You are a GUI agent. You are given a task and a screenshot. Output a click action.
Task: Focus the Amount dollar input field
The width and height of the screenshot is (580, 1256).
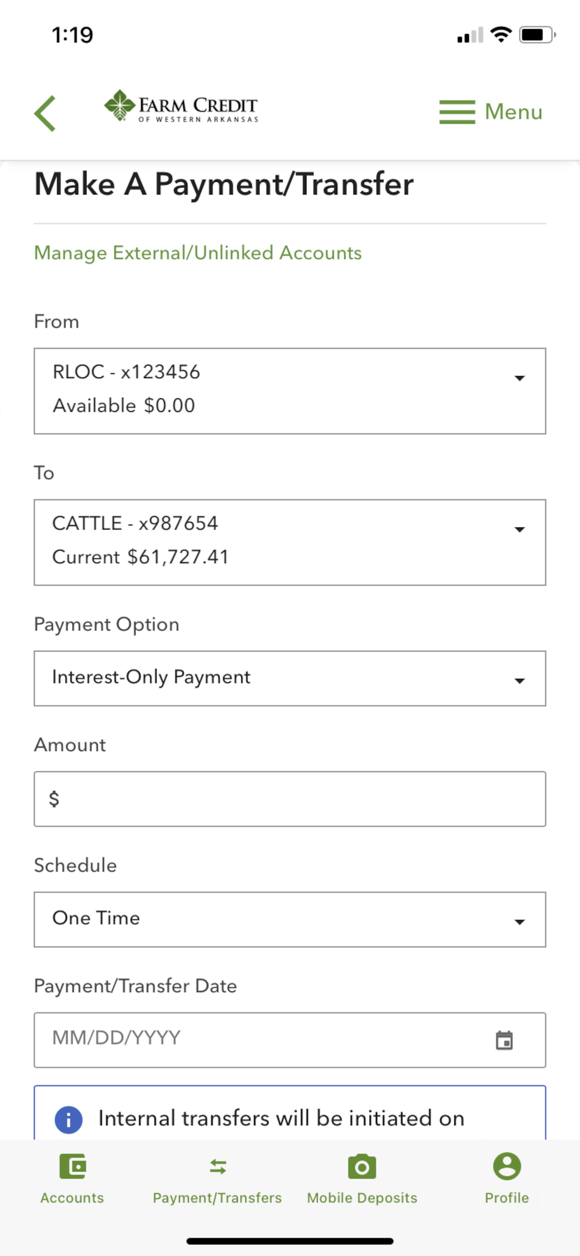pos(290,799)
